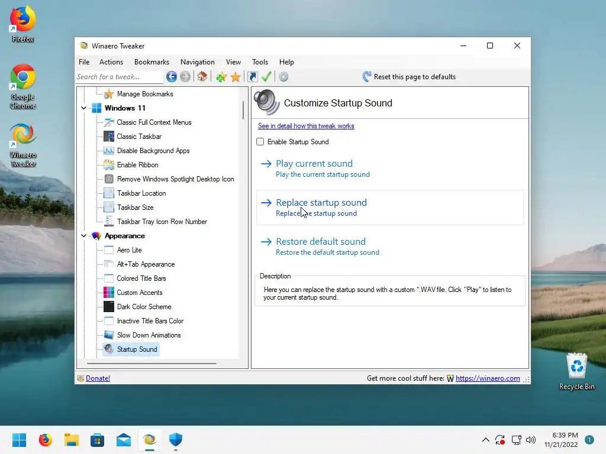Collapse the Windows 11 tree group
This screenshot has width=606, height=454.
coord(84,108)
